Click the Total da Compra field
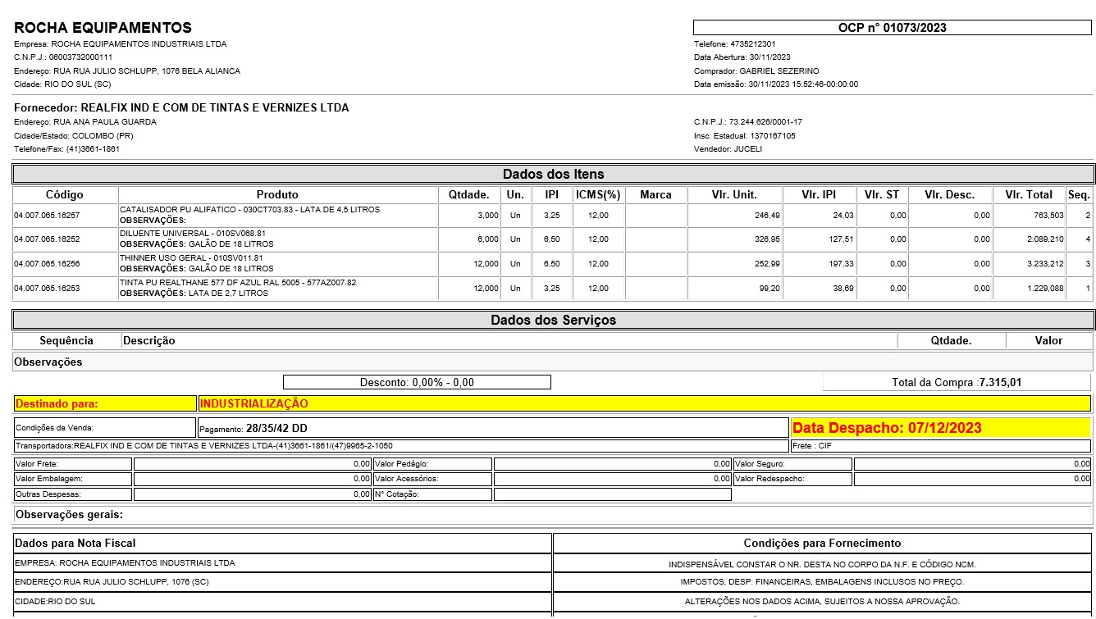The height and width of the screenshot is (619, 1096). (956, 382)
